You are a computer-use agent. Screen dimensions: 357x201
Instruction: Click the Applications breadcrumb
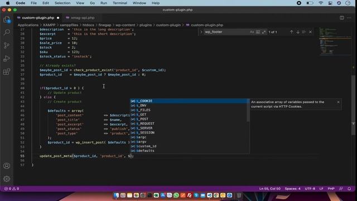pyautogui.click(x=28, y=25)
